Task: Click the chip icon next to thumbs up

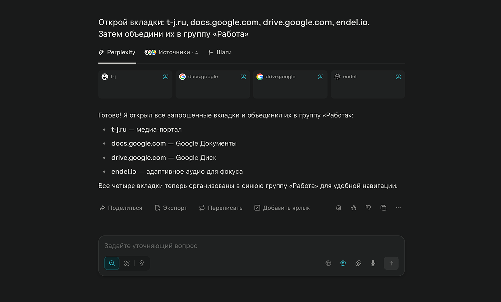Action: click(339, 208)
